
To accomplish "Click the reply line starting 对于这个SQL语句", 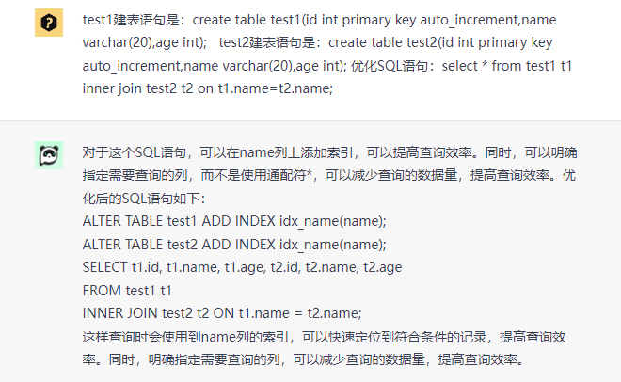I will coord(329,152).
